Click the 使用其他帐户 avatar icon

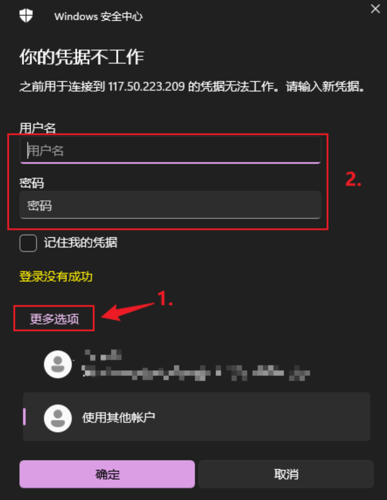(58, 418)
